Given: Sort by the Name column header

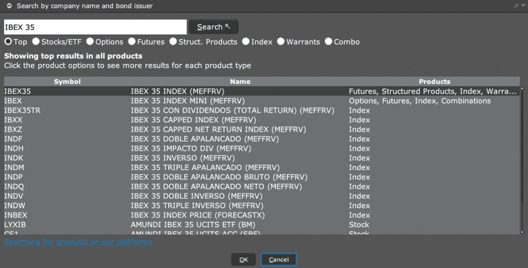Looking at the screenshot, I should 240,82.
